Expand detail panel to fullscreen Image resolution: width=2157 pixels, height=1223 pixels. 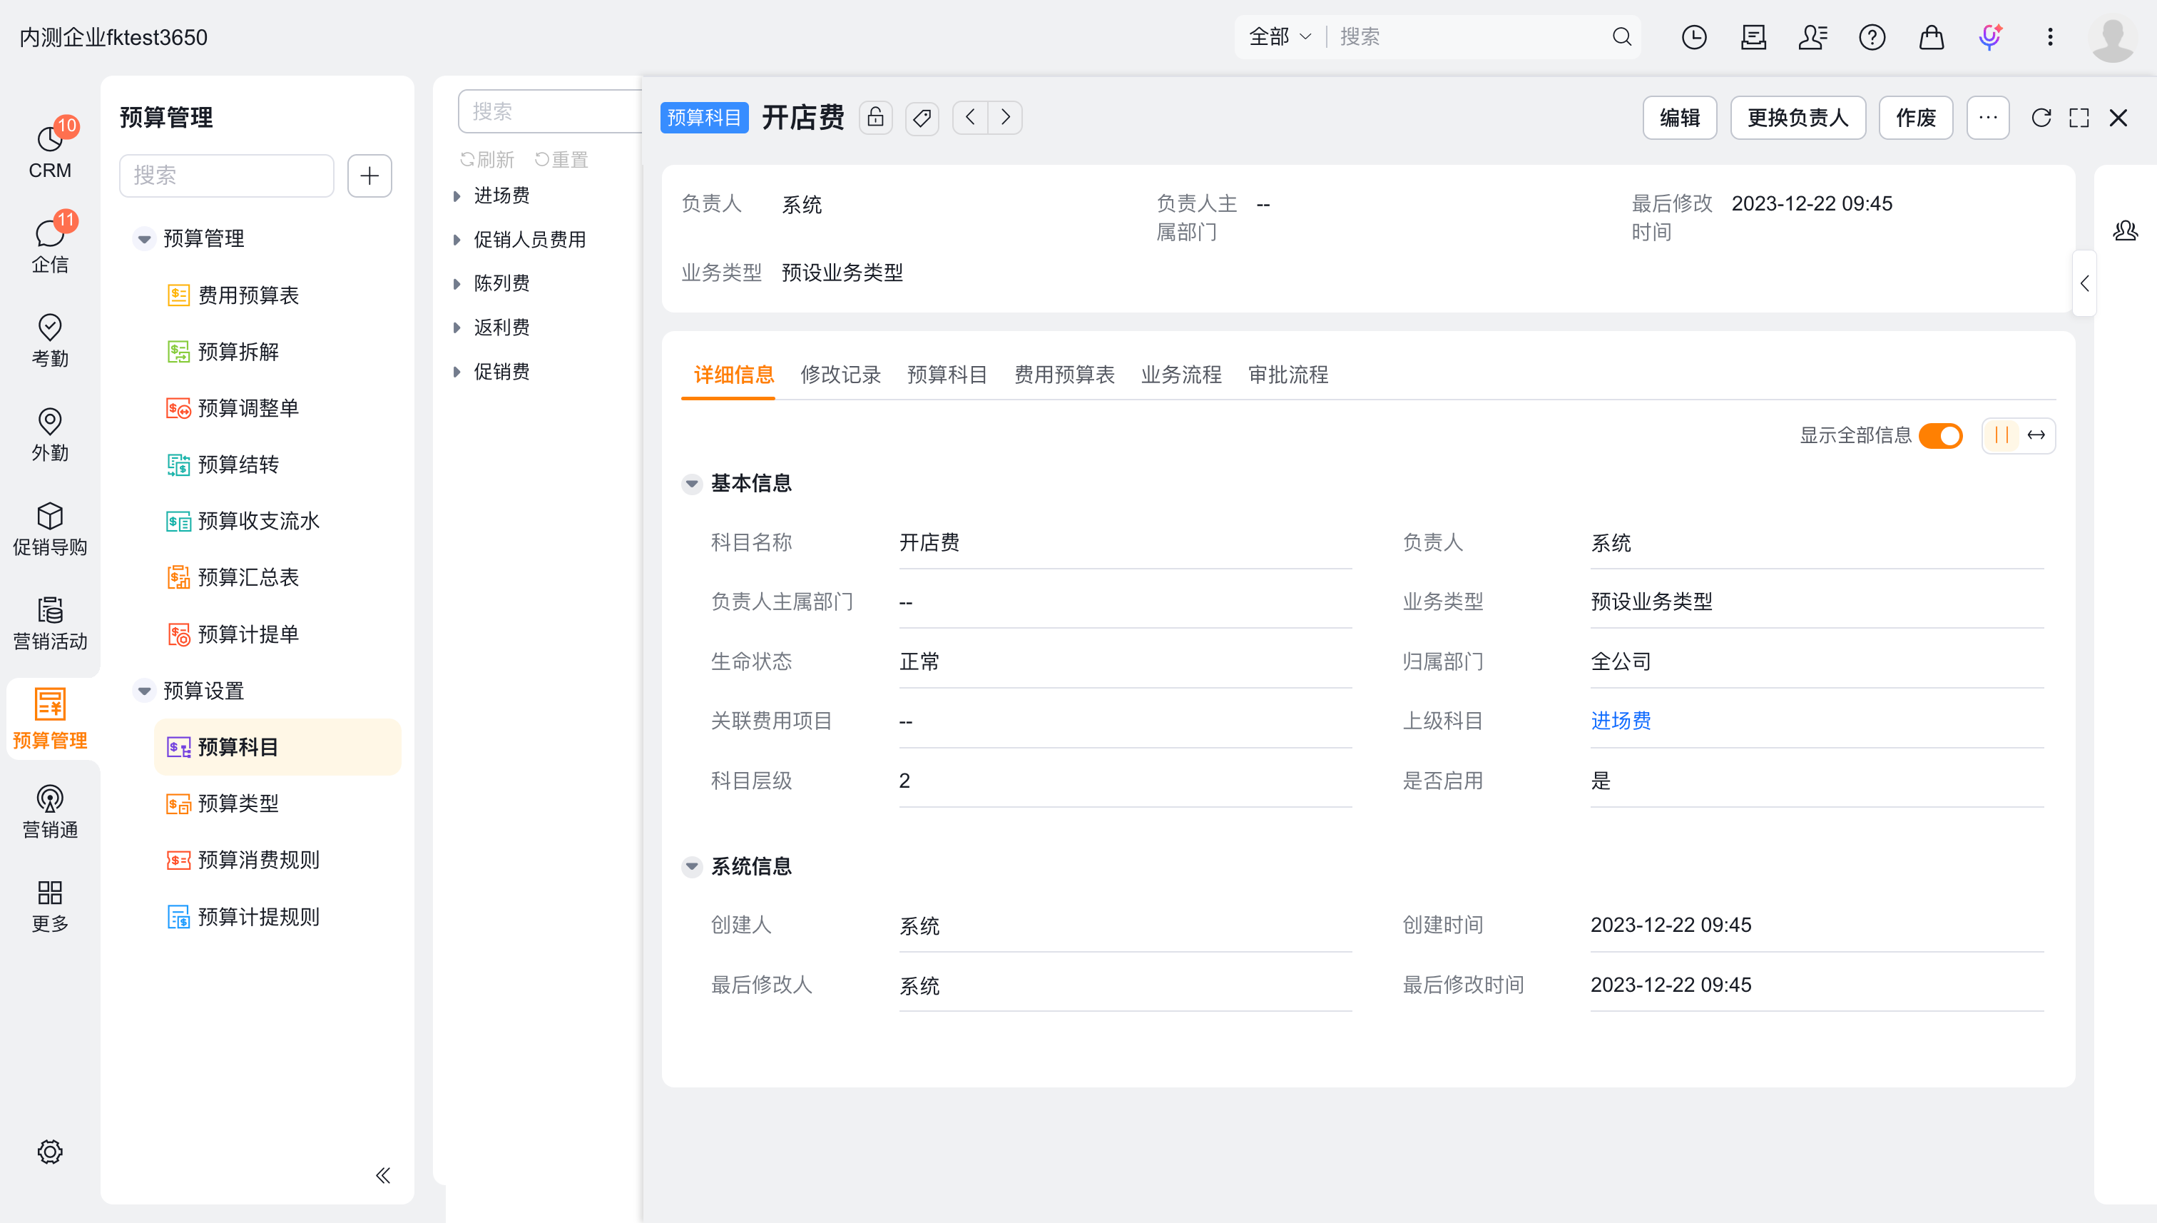[x=2079, y=118]
